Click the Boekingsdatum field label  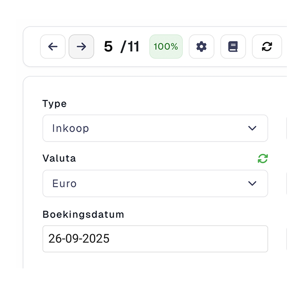pos(83,214)
